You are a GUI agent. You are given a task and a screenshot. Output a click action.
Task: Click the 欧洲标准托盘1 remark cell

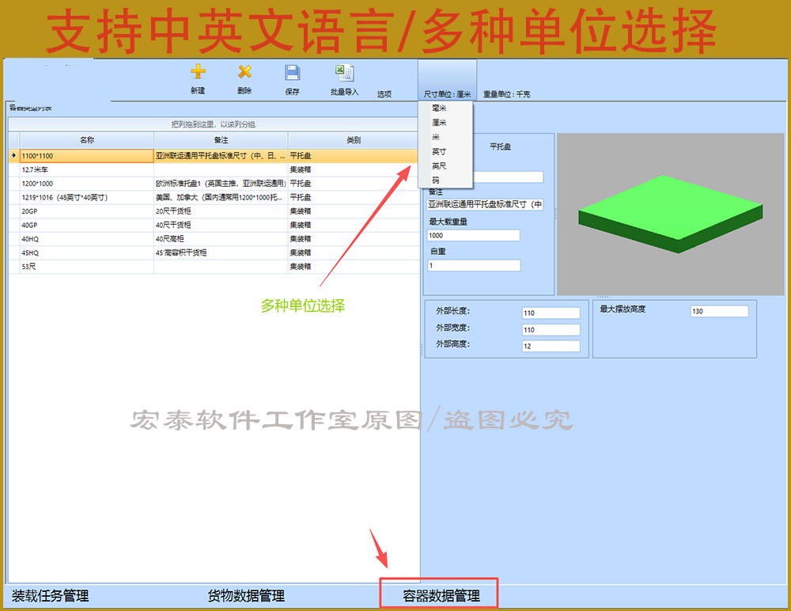click(x=221, y=184)
